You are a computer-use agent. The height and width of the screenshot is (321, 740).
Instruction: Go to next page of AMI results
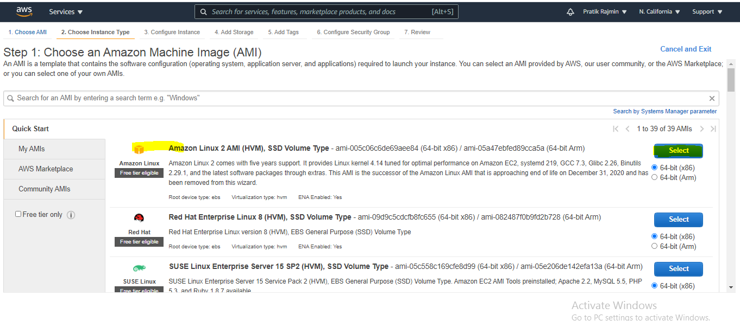702,129
